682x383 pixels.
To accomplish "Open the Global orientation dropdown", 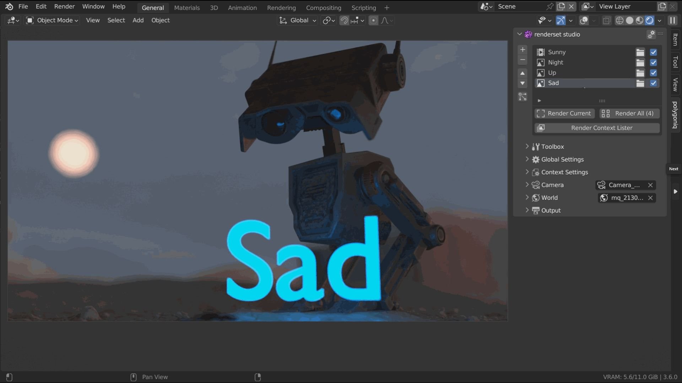I will click(x=298, y=20).
